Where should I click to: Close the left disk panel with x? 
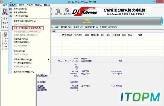(x=1, y=18)
